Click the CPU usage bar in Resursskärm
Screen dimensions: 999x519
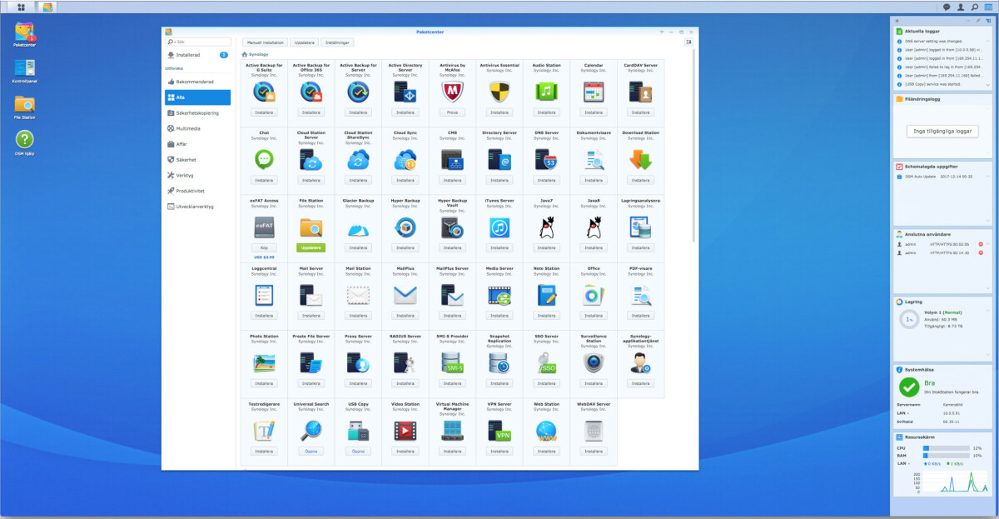[947, 448]
